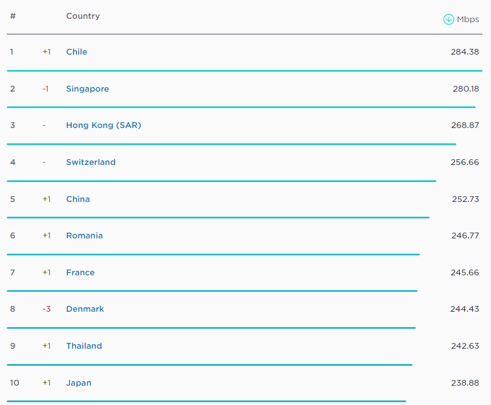Viewport: 491px width, 405px height.
Task: Click the Mbps column header label
Action: tap(468, 19)
